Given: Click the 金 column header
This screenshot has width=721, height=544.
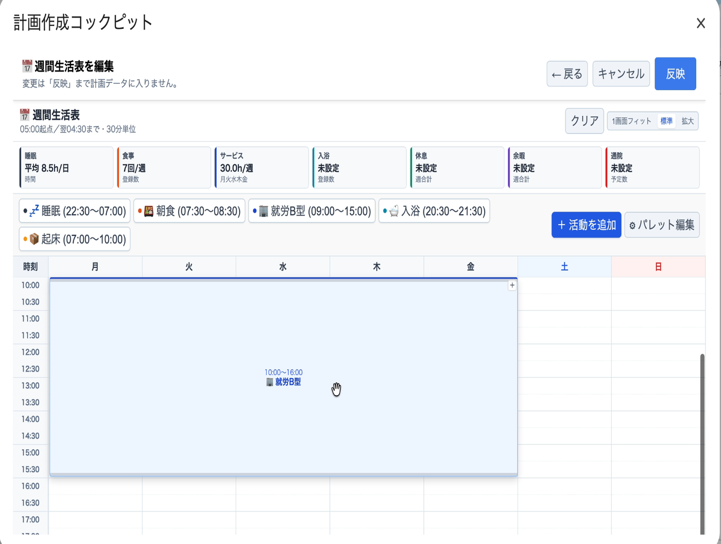Looking at the screenshot, I should point(471,267).
